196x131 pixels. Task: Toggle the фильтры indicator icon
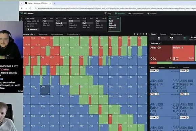click(177, 67)
